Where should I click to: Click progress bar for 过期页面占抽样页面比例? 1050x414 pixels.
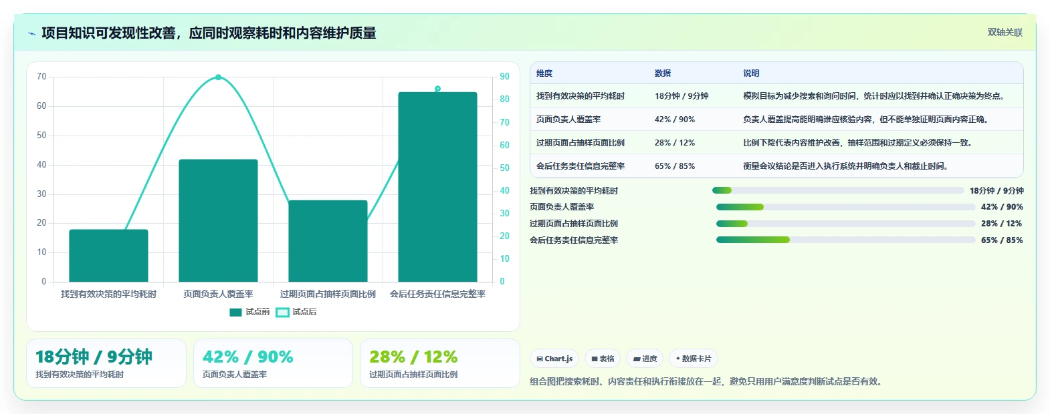845,224
